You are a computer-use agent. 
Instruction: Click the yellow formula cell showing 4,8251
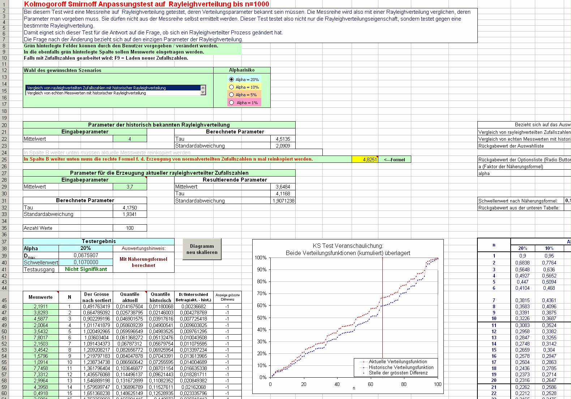point(365,160)
